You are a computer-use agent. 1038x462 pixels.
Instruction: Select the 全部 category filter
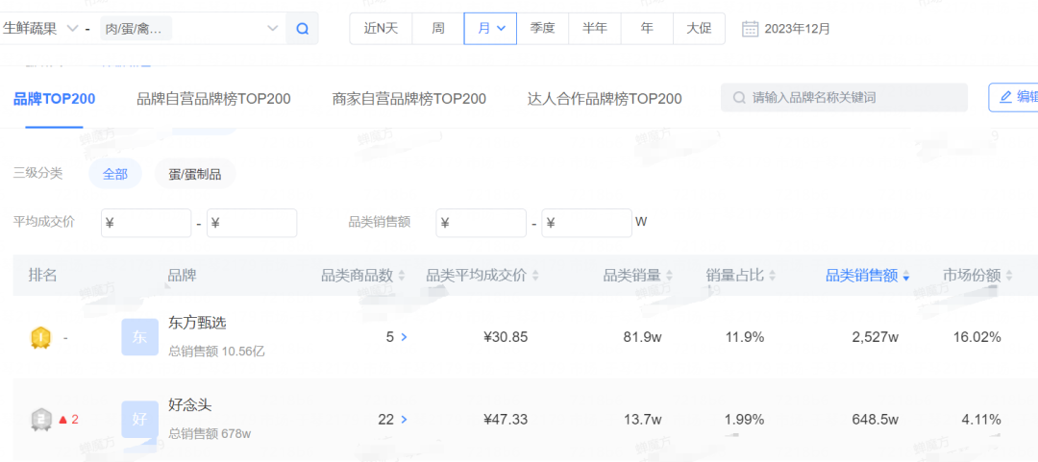tap(115, 174)
